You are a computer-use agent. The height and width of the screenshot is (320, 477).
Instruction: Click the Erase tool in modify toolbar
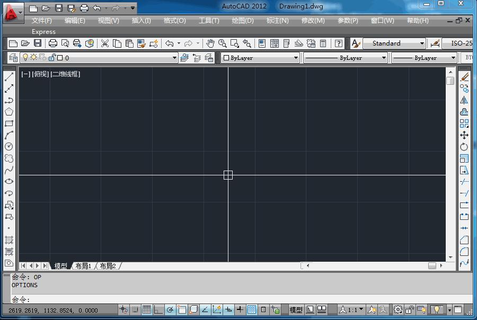pos(464,77)
